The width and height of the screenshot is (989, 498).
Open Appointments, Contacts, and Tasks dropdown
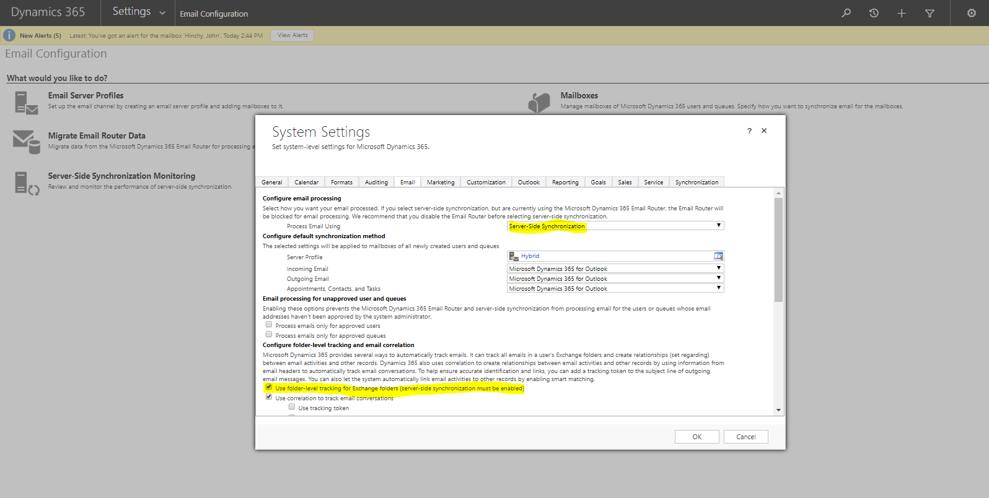tap(615, 288)
